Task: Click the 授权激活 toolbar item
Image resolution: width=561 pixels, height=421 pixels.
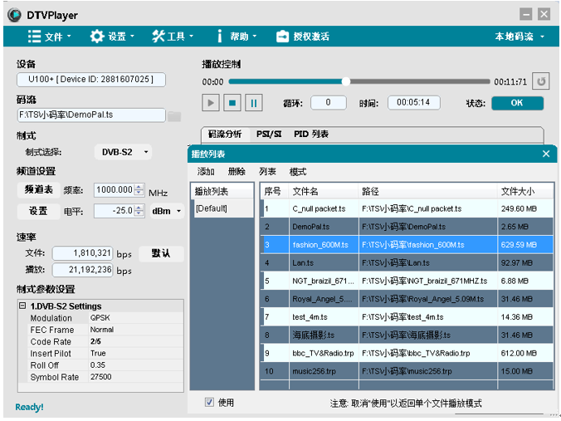Action: (303, 37)
